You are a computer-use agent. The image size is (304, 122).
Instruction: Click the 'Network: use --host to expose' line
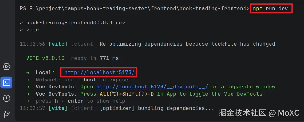point(77,80)
